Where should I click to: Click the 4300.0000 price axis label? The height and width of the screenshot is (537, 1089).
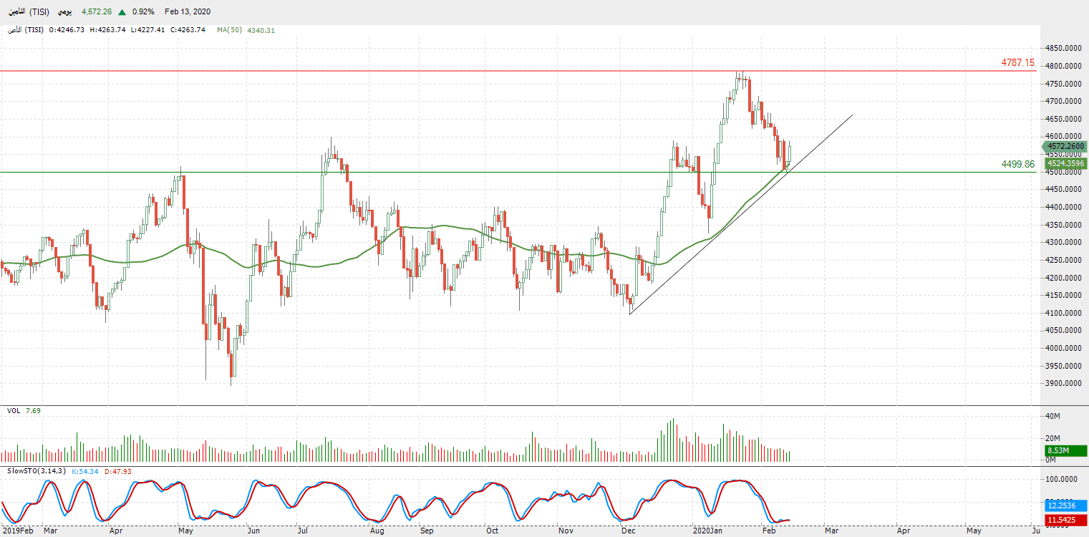tap(1063, 242)
